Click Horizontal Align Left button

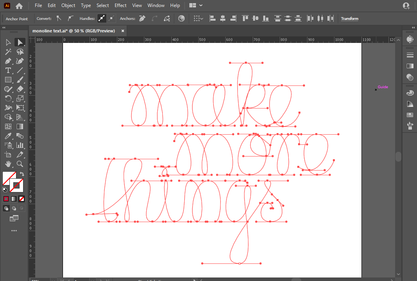[212, 18]
